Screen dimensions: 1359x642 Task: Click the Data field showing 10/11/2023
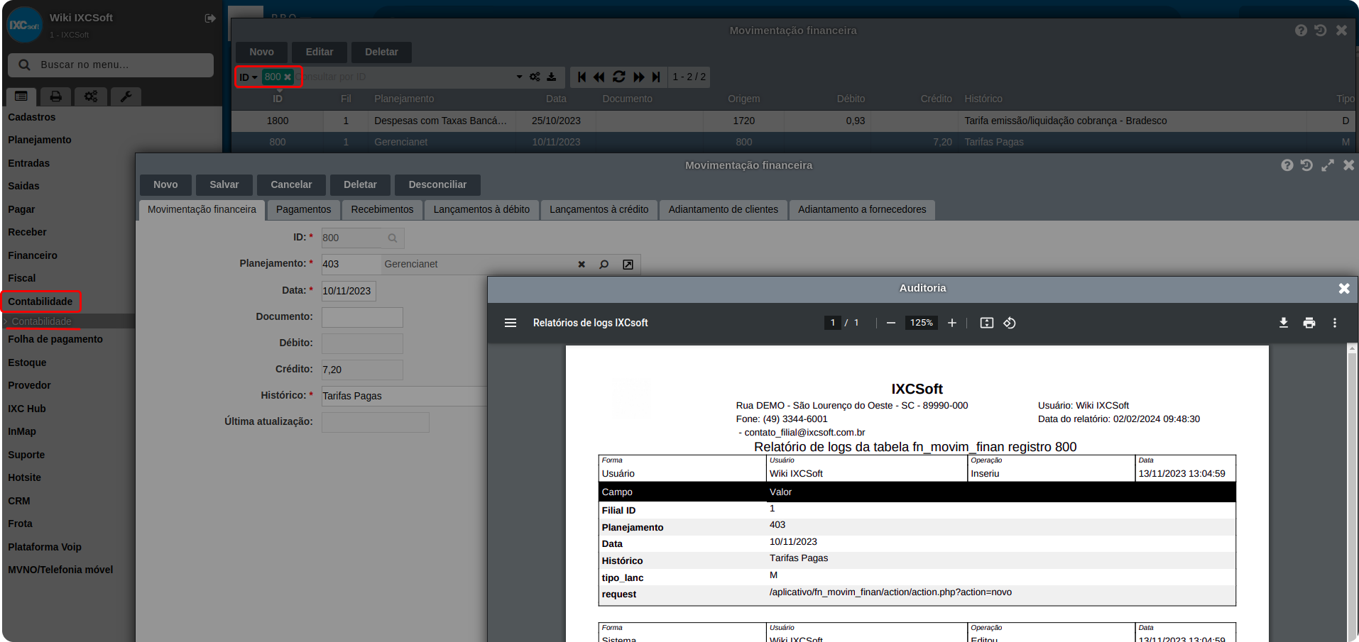tap(349, 291)
